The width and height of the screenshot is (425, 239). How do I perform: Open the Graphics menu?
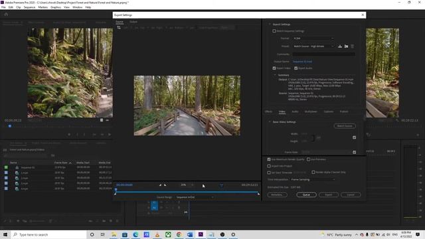click(x=56, y=7)
